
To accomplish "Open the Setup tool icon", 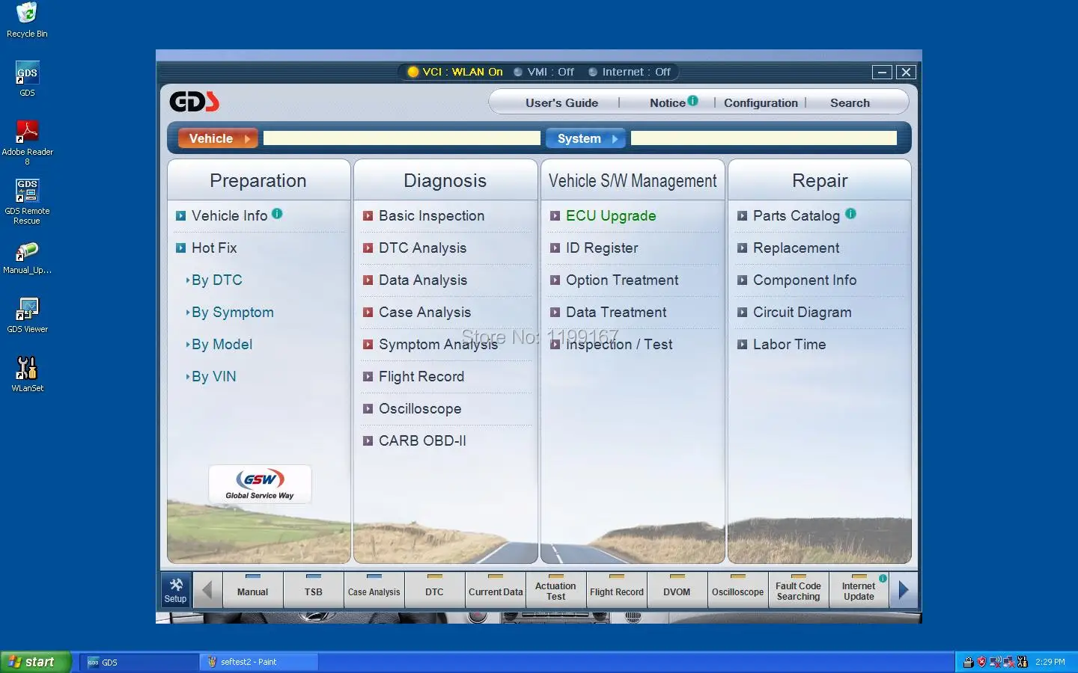I will coord(176,590).
